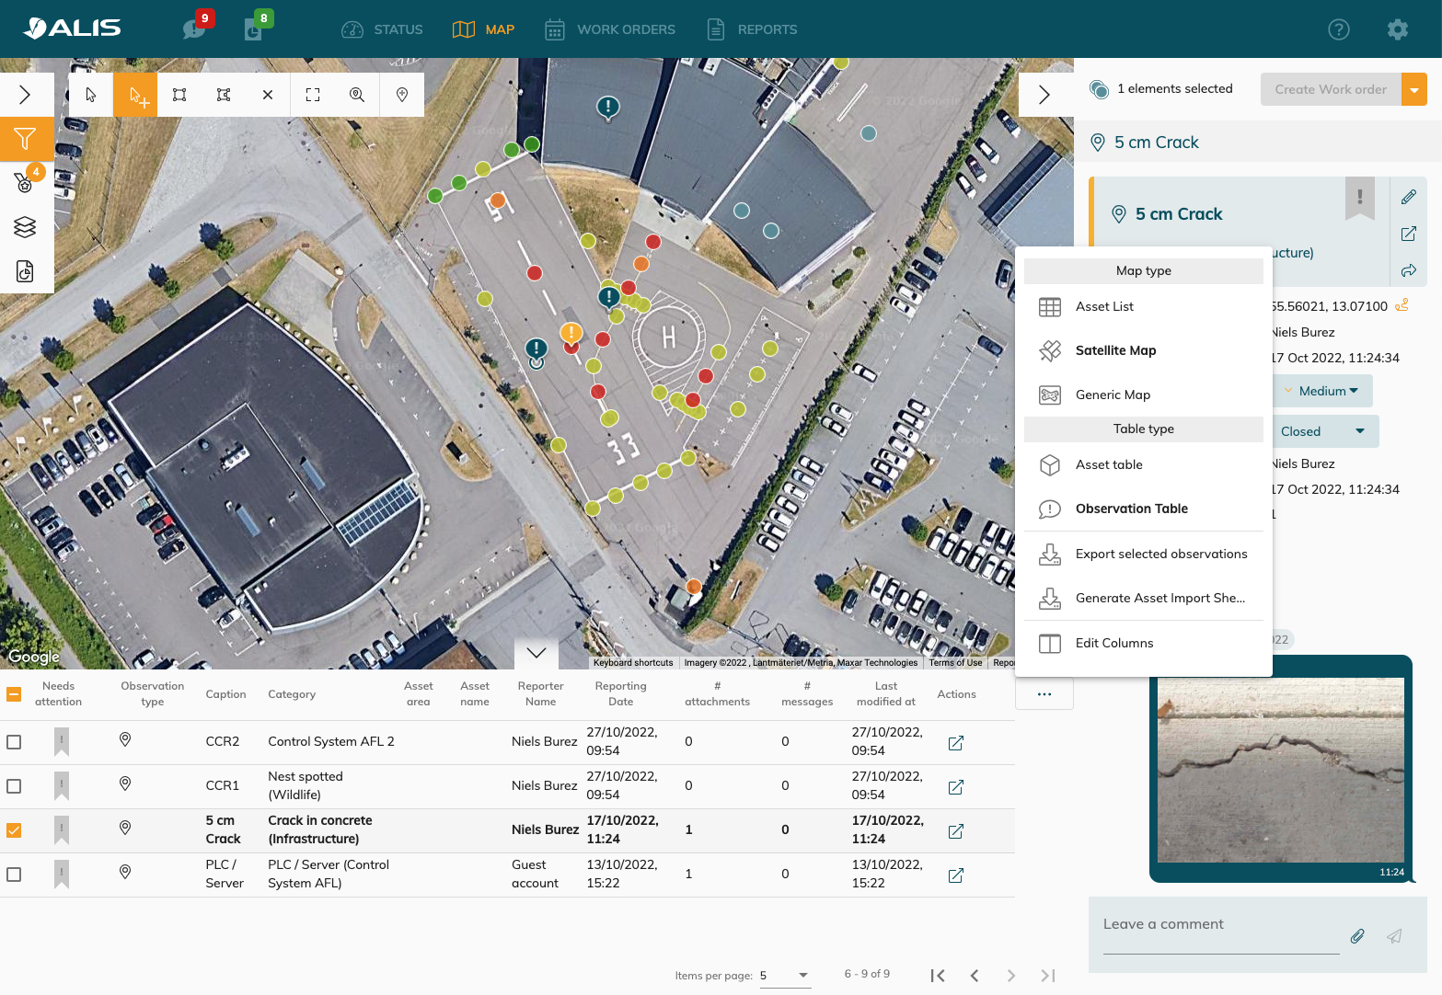Check the CCR2 row checkbox
The image size is (1442, 995).
[x=14, y=742]
